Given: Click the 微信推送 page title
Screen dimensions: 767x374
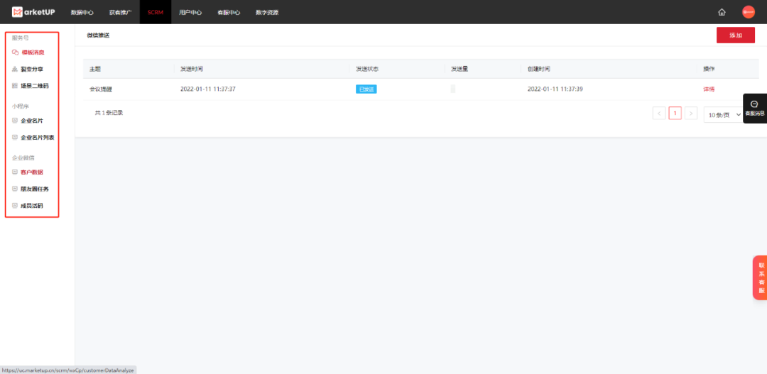Looking at the screenshot, I should tap(98, 35).
